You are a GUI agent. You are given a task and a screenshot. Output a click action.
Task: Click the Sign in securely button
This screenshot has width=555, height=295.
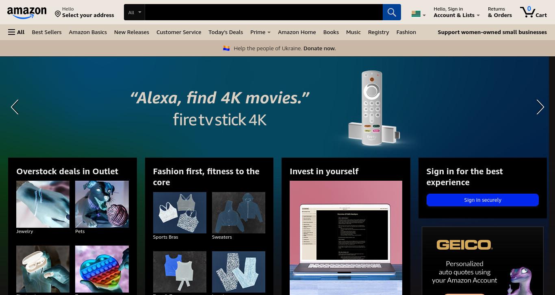tap(483, 200)
